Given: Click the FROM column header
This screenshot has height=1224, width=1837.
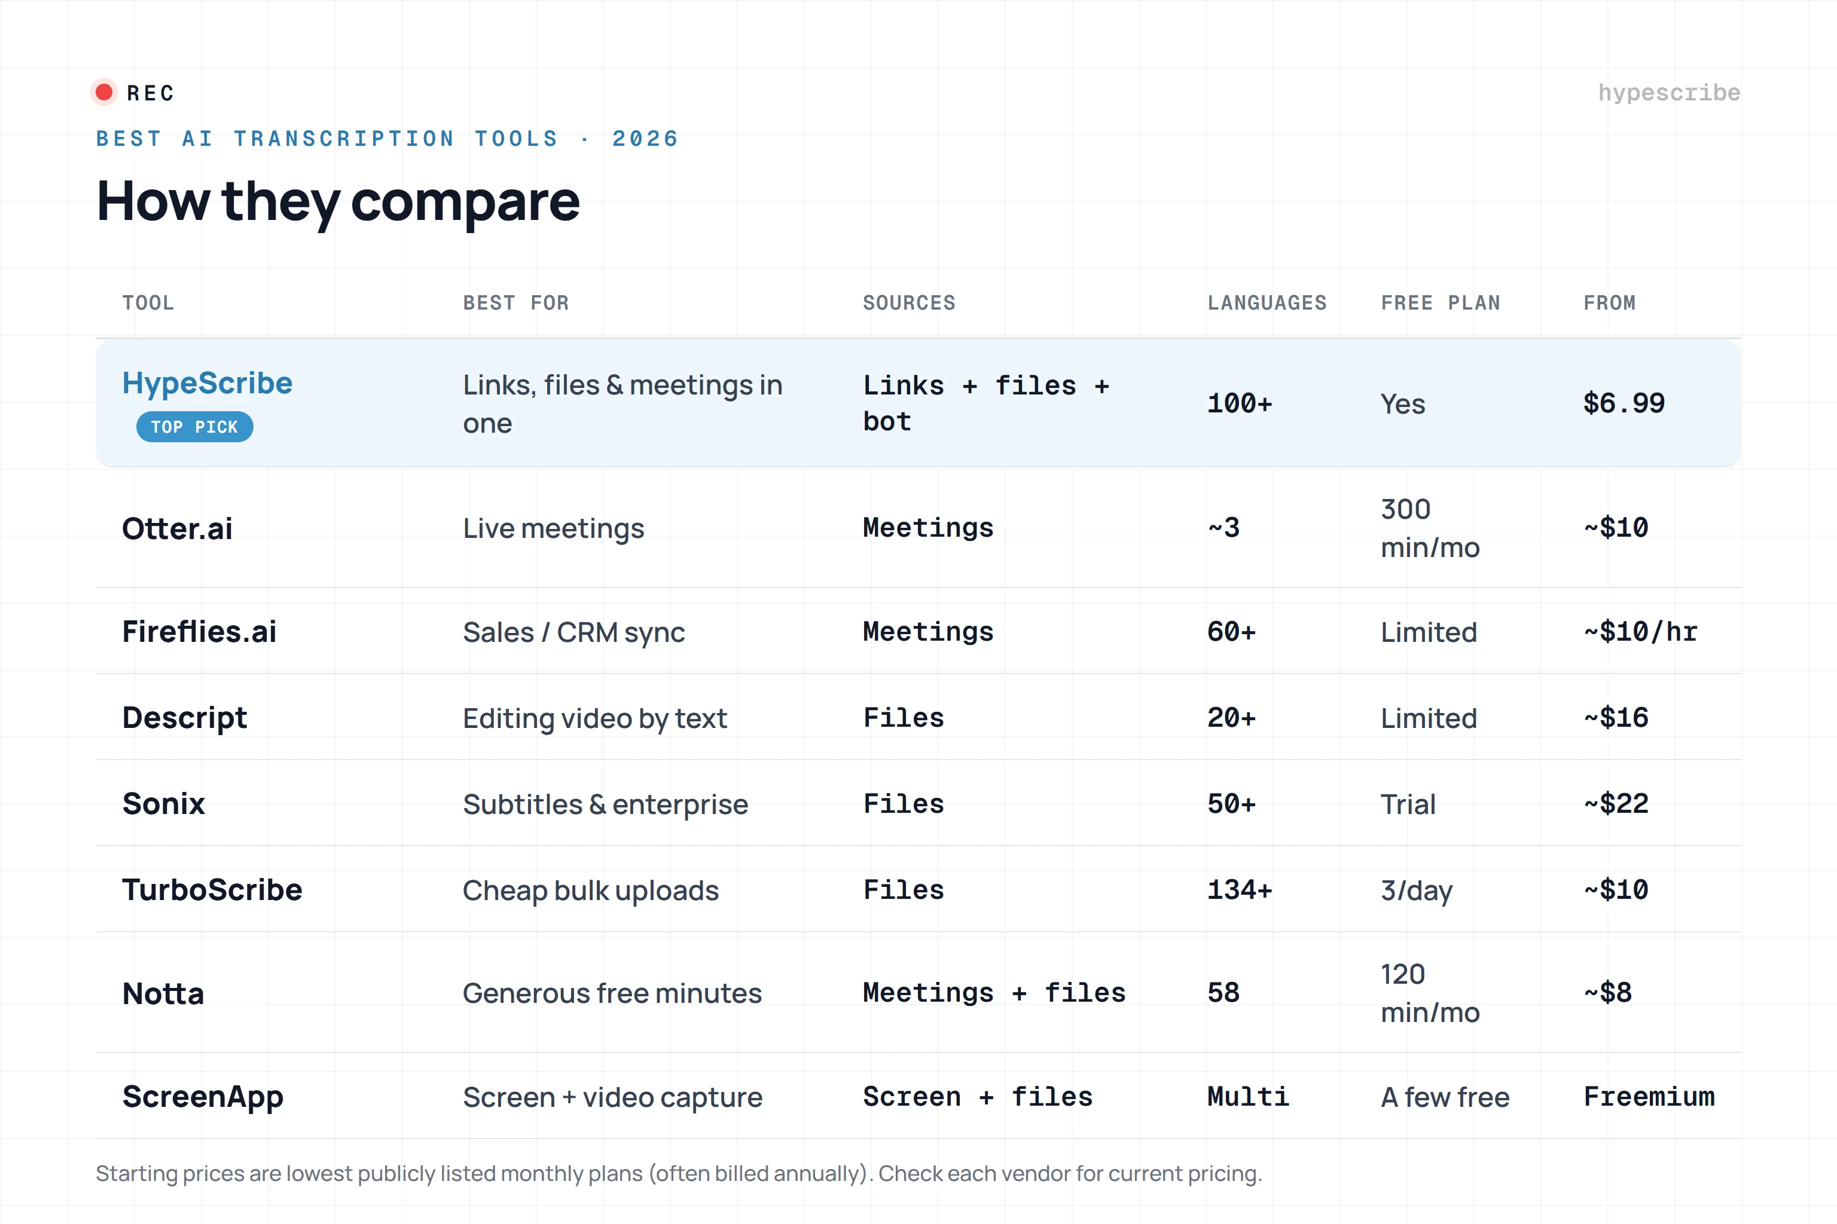Looking at the screenshot, I should coord(1610,303).
